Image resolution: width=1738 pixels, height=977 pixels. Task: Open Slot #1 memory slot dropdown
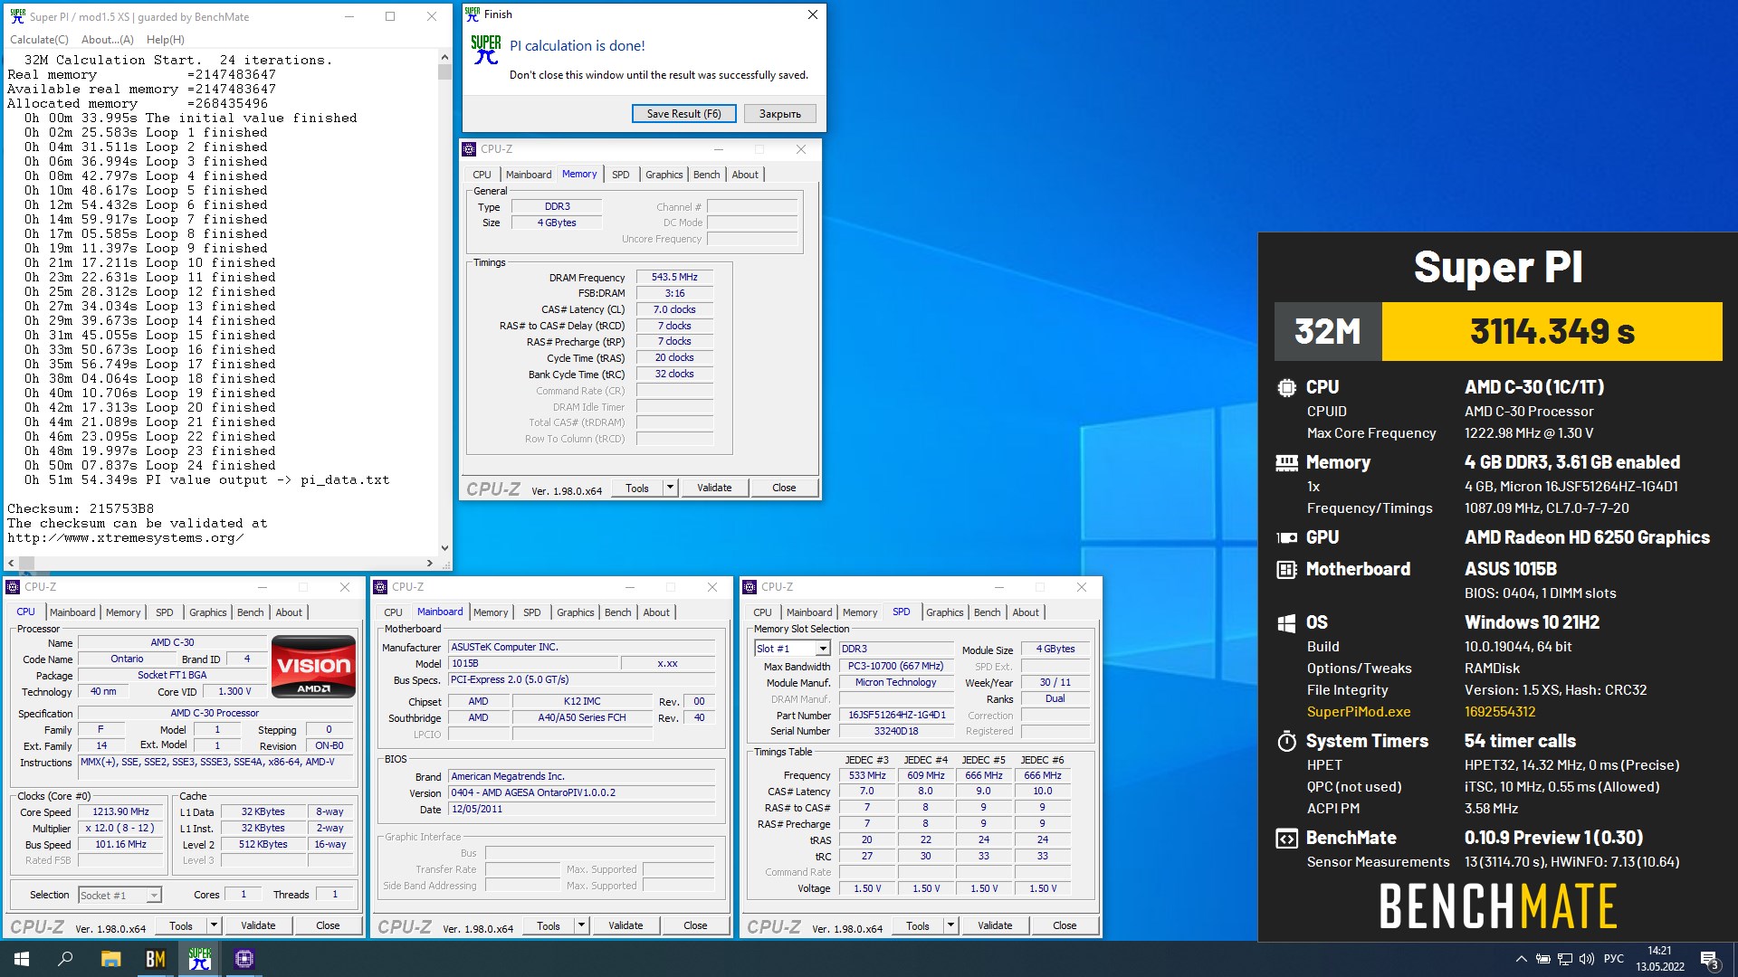[x=792, y=649]
